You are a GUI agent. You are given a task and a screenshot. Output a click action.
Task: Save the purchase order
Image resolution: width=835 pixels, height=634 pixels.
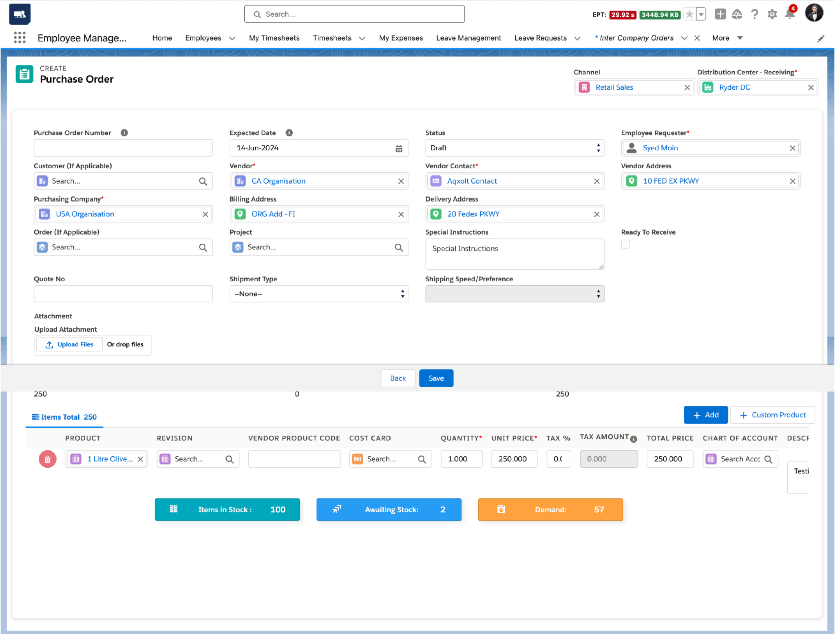[436, 378]
